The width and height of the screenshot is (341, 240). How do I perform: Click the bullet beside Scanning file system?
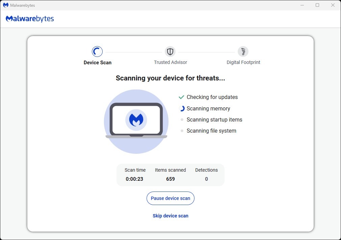click(x=182, y=131)
